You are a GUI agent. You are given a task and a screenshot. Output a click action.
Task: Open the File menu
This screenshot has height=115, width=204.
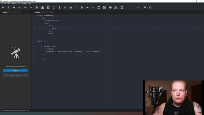click(2, 4)
